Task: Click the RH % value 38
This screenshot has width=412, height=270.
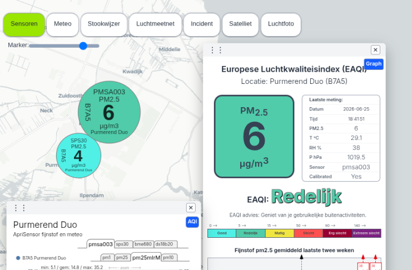Action: [x=356, y=148]
